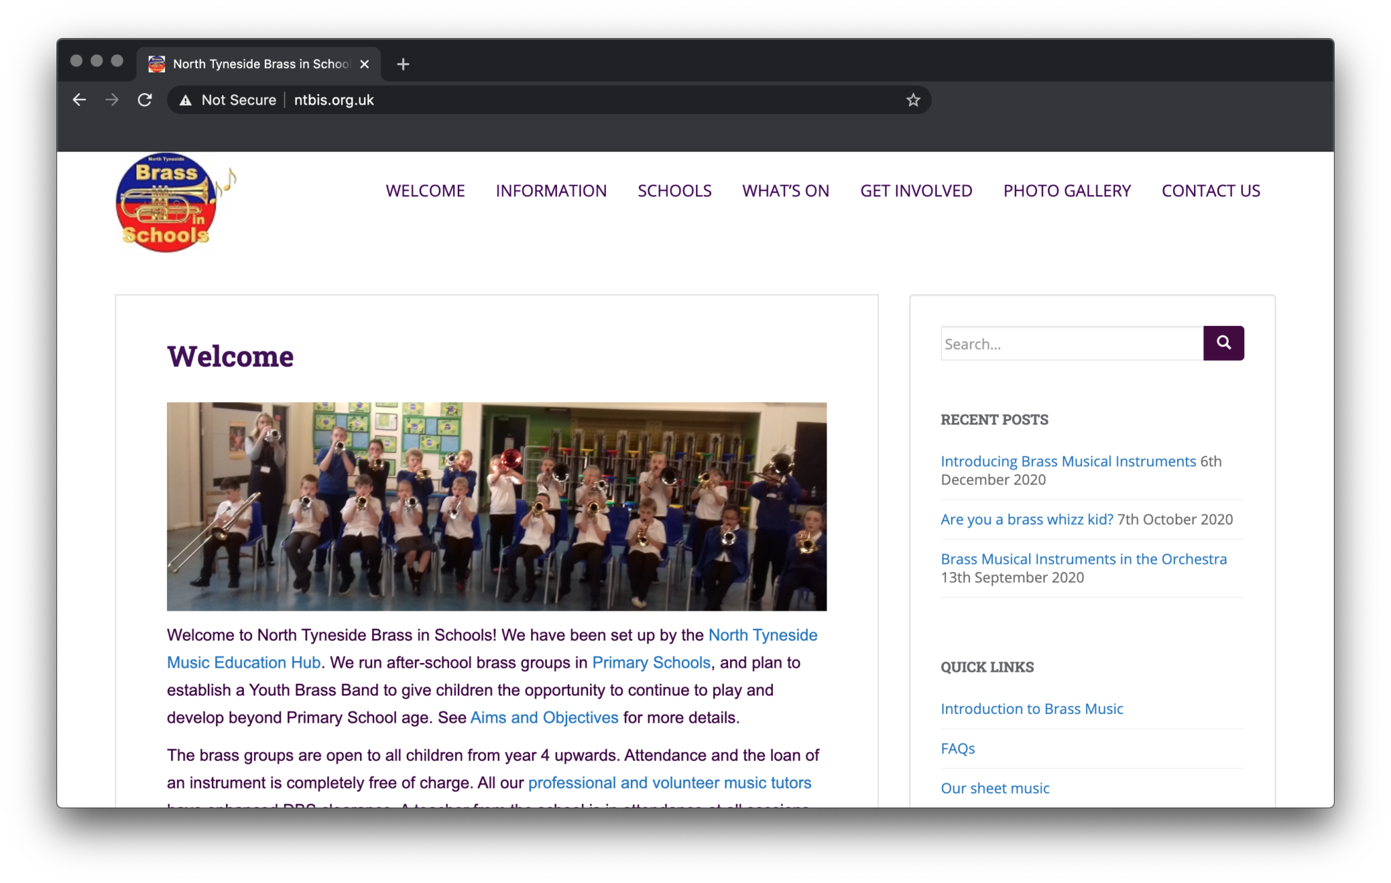Click the tab favicon for Brass in Schools

coord(157,64)
